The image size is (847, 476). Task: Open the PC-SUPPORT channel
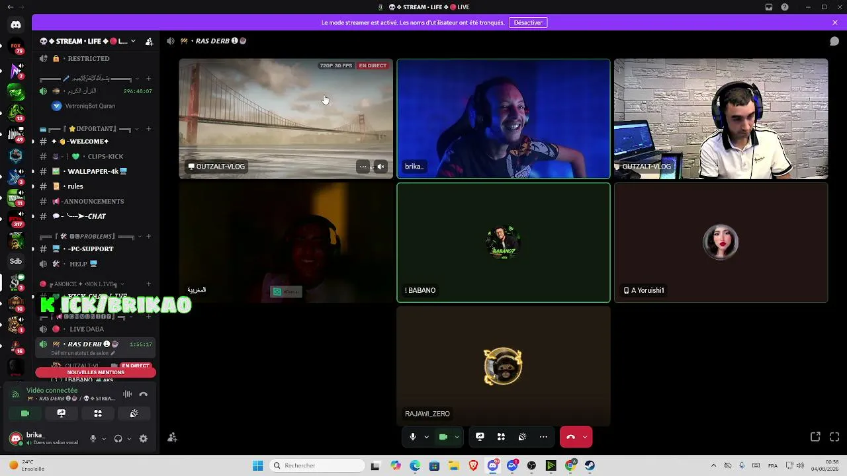point(96,249)
